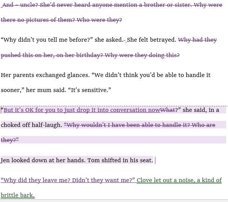228x202 pixels.
Task: Click the struck-through word "What"
Action: point(167,110)
